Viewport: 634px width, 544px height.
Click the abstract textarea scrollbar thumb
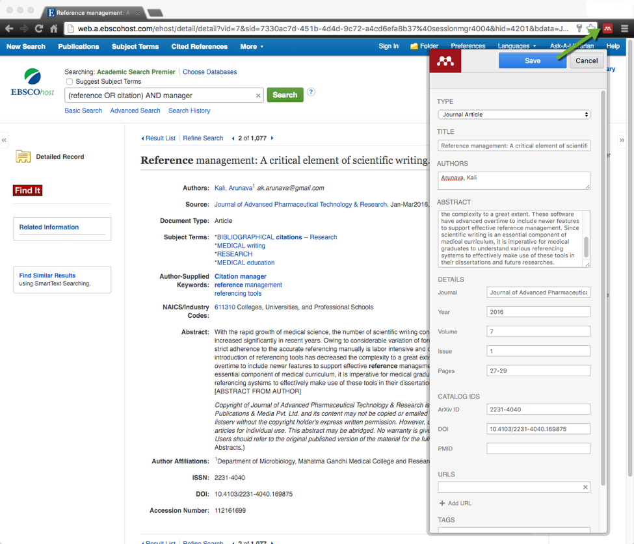pos(587,247)
